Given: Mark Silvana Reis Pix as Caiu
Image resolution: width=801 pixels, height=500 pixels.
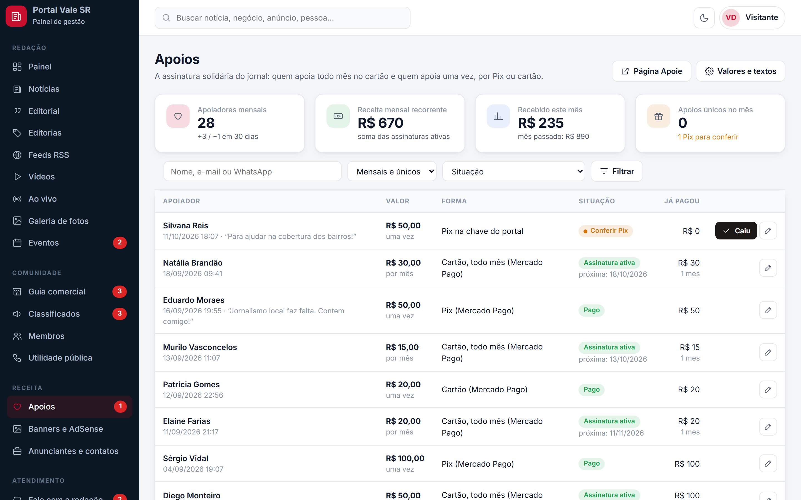Looking at the screenshot, I should click(736, 231).
